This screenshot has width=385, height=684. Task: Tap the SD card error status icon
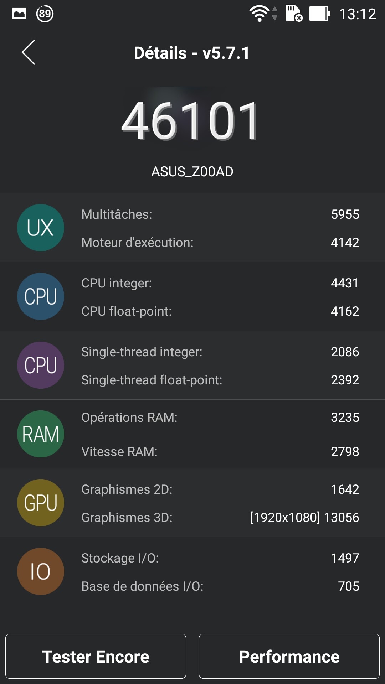click(x=294, y=14)
